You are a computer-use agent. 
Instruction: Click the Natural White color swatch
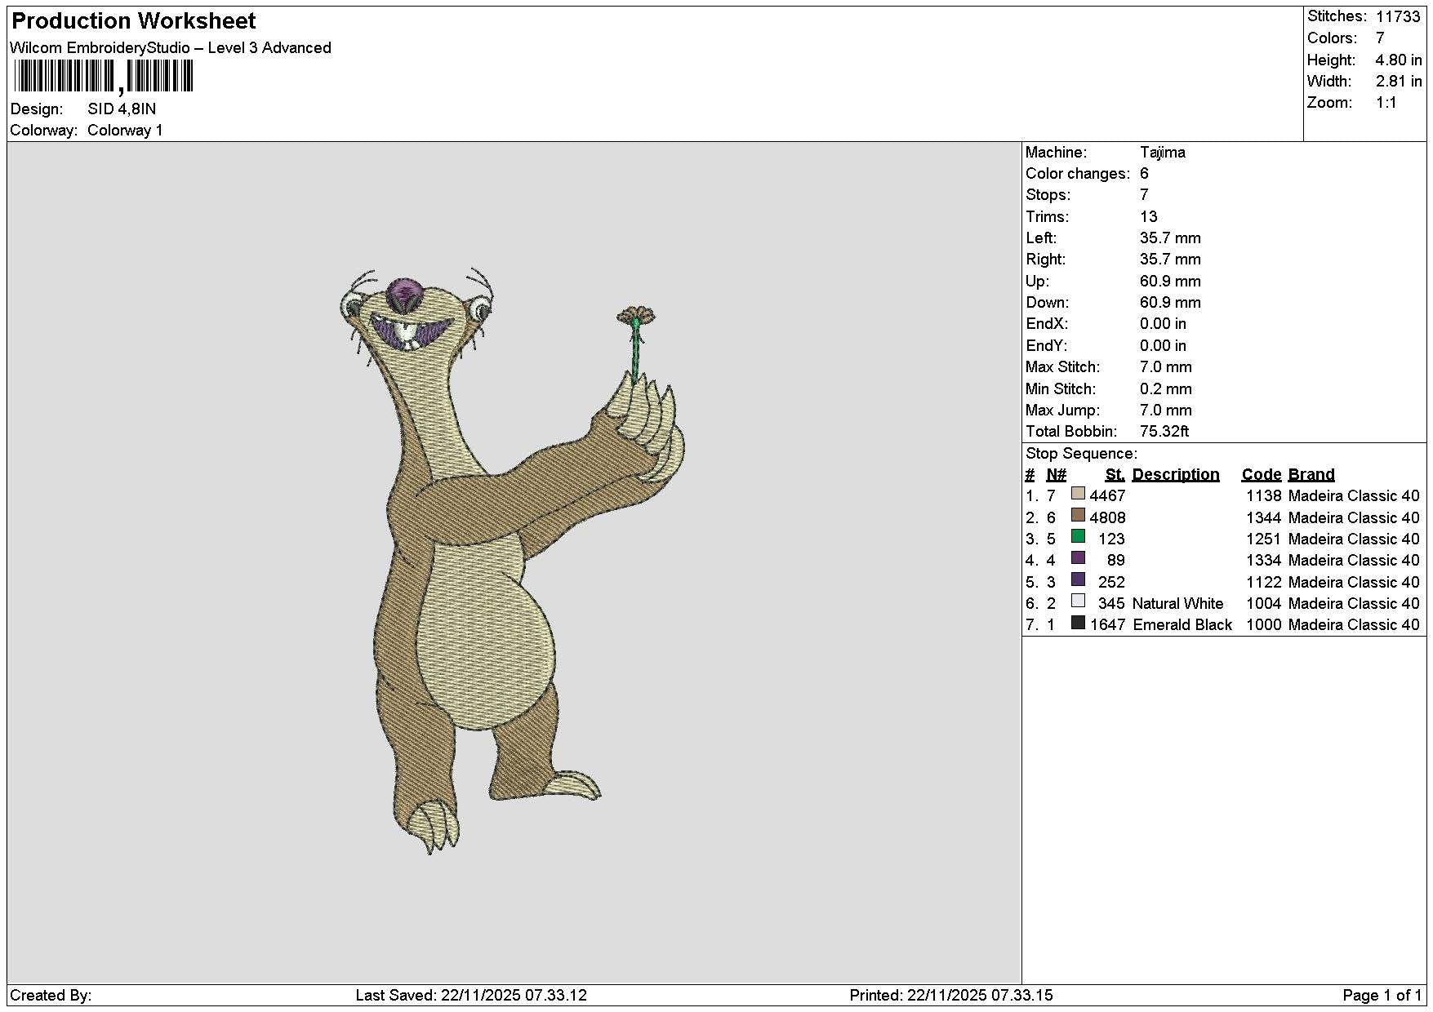[x=1078, y=601]
